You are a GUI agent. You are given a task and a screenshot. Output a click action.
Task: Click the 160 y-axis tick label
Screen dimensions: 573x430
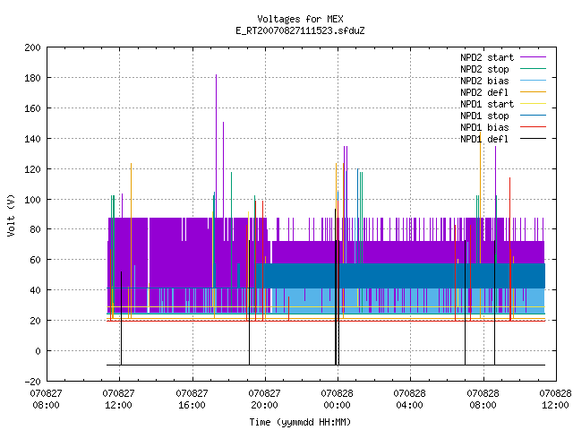[32, 108]
